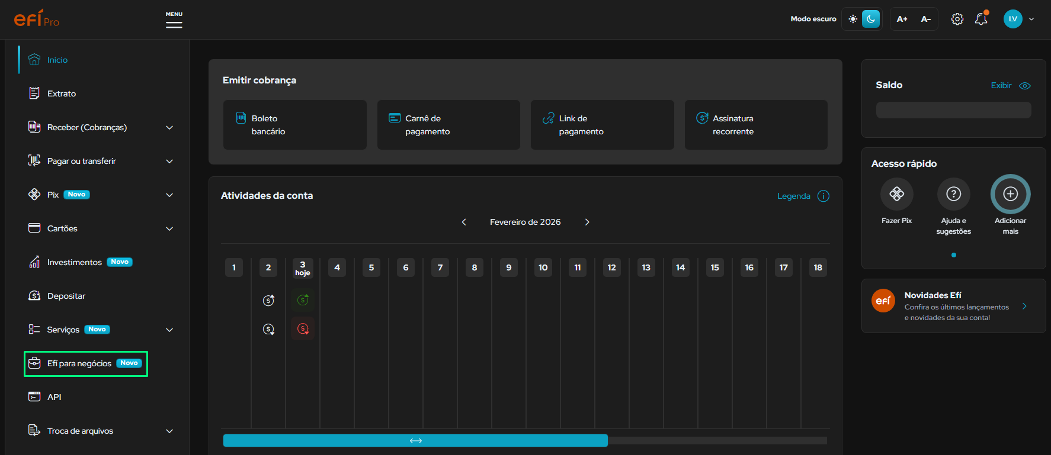The width and height of the screenshot is (1051, 455).
Task: Expand the user account dropdown chevron
Action: click(x=1031, y=19)
